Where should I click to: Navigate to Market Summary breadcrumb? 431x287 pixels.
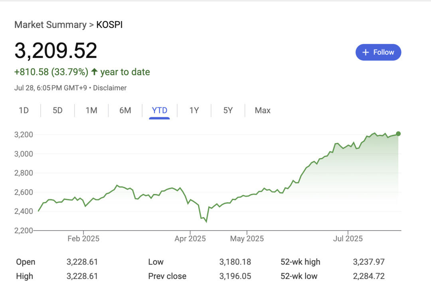pyautogui.click(x=50, y=24)
